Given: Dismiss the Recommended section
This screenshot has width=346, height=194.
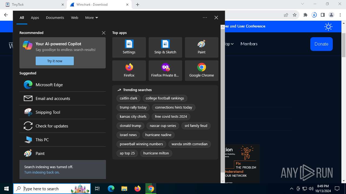Looking at the screenshot, I should tap(104, 33).
